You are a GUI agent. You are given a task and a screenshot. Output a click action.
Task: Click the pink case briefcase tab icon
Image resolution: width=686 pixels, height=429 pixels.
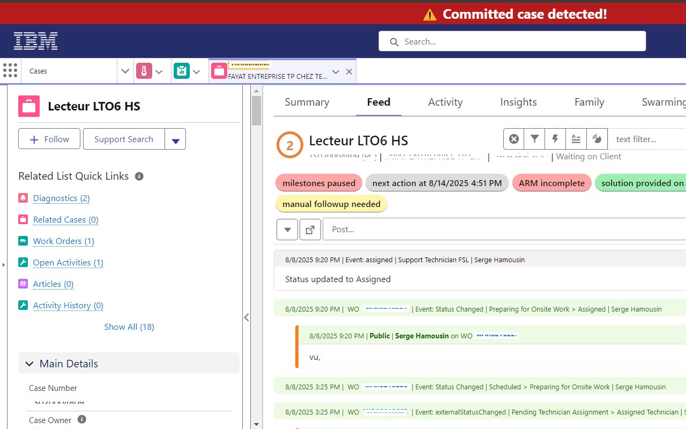[219, 71]
